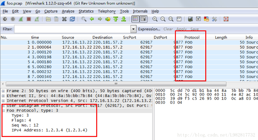Open the File menu
Image resolution: width=258 pixels, height=140 pixels.
coord(5,11)
